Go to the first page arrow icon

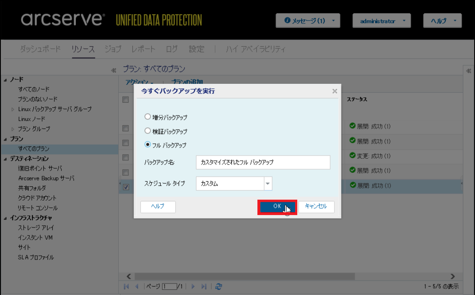coord(126,286)
